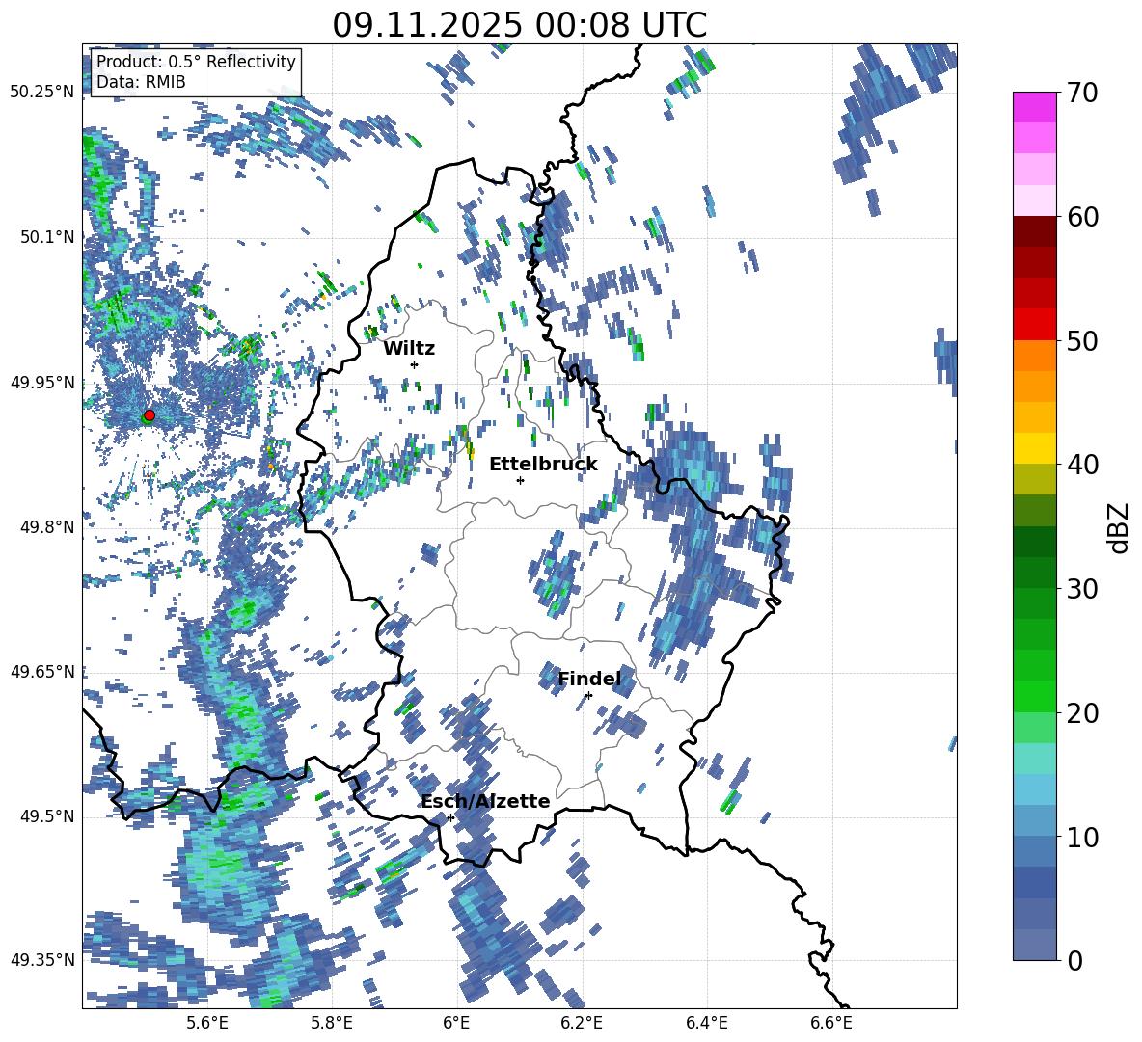The width and height of the screenshot is (1142, 1042).
Task: Click the Esch/Alzette city label
Action: 485,801
